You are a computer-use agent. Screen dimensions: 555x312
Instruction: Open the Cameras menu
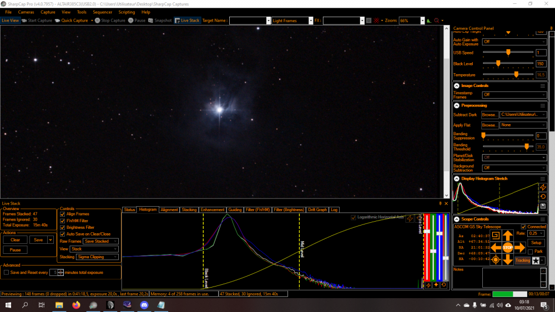(x=26, y=12)
